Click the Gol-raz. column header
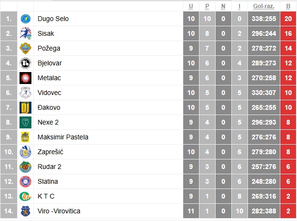Image resolution: width=297 pixels, height=221 pixels. (264, 7)
